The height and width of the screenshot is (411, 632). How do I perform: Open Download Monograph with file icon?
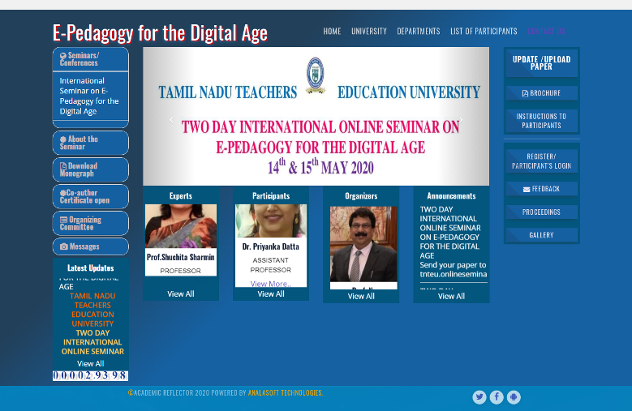click(x=90, y=169)
